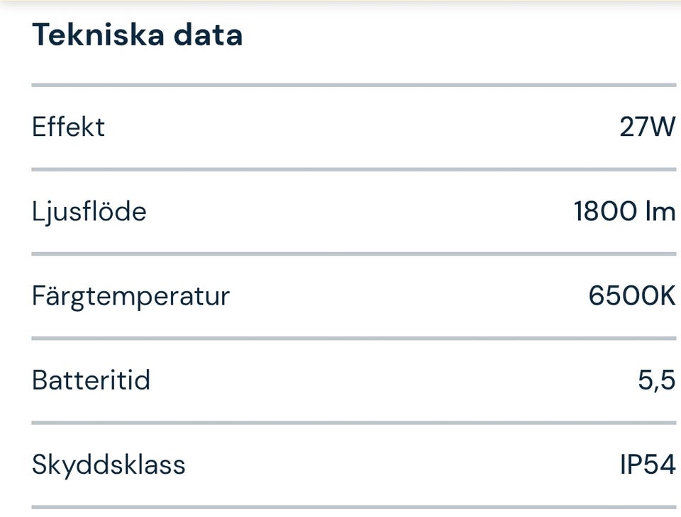The image size is (681, 517).
Task: Select the Skyddsklass label
Action: 109,465
